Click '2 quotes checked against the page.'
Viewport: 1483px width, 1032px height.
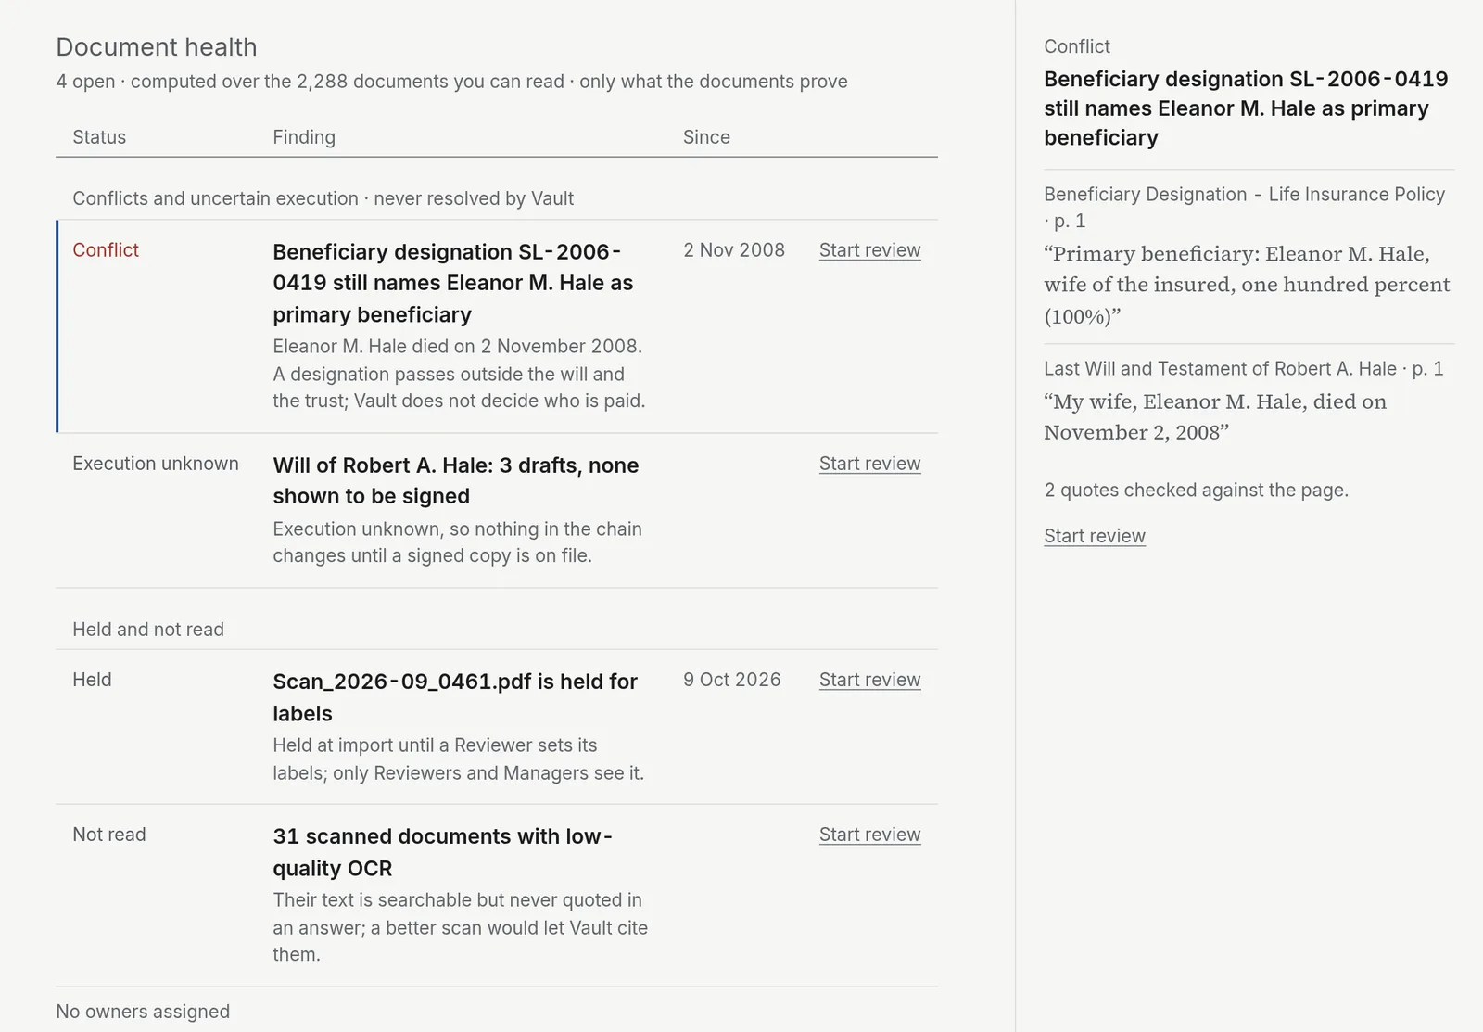pyautogui.click(x=1196, y=491)
